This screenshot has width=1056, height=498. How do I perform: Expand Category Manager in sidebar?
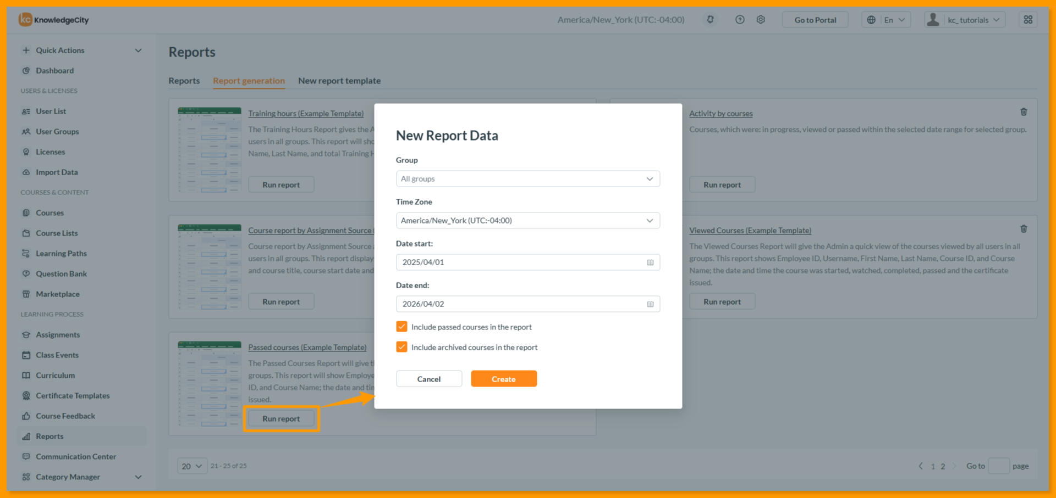pos(82,477)
